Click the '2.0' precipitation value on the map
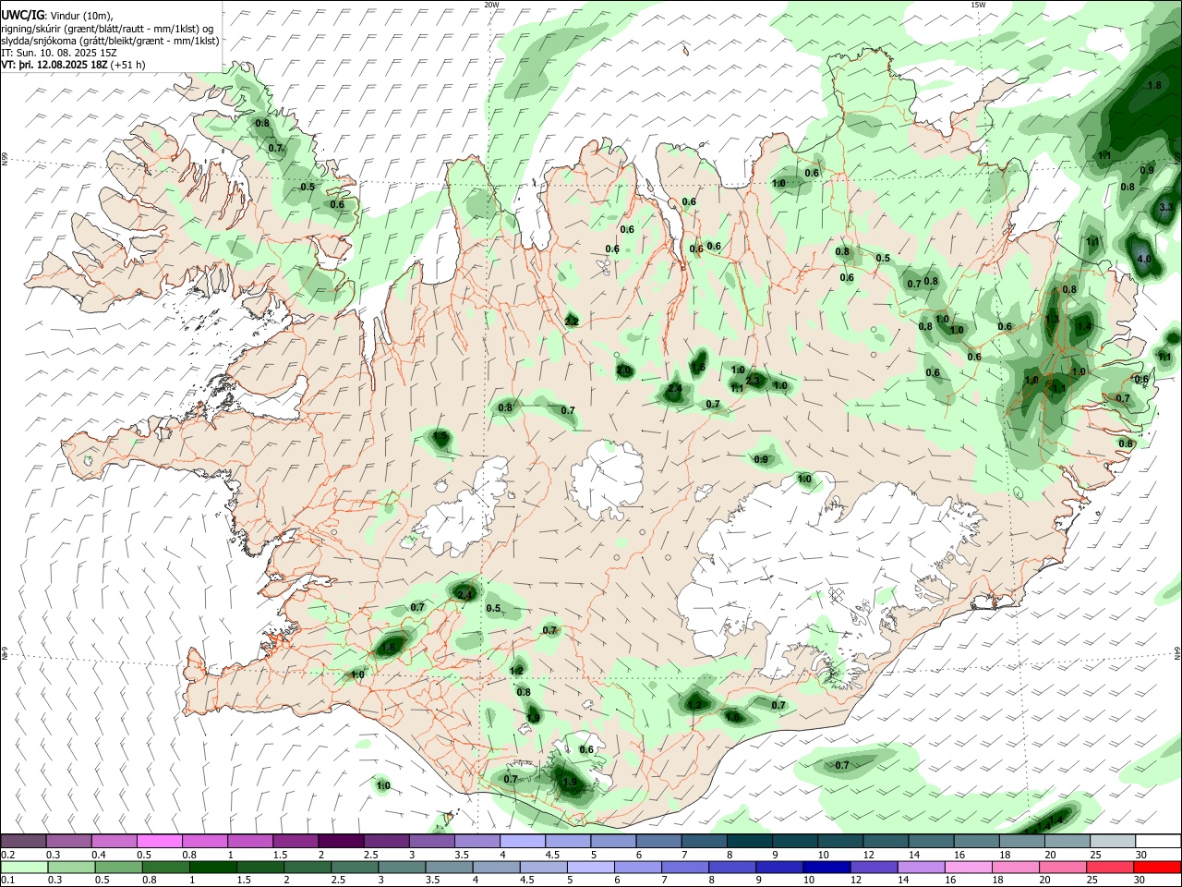1182x887 pixels. pyautogui.click(x=624, y=371)
